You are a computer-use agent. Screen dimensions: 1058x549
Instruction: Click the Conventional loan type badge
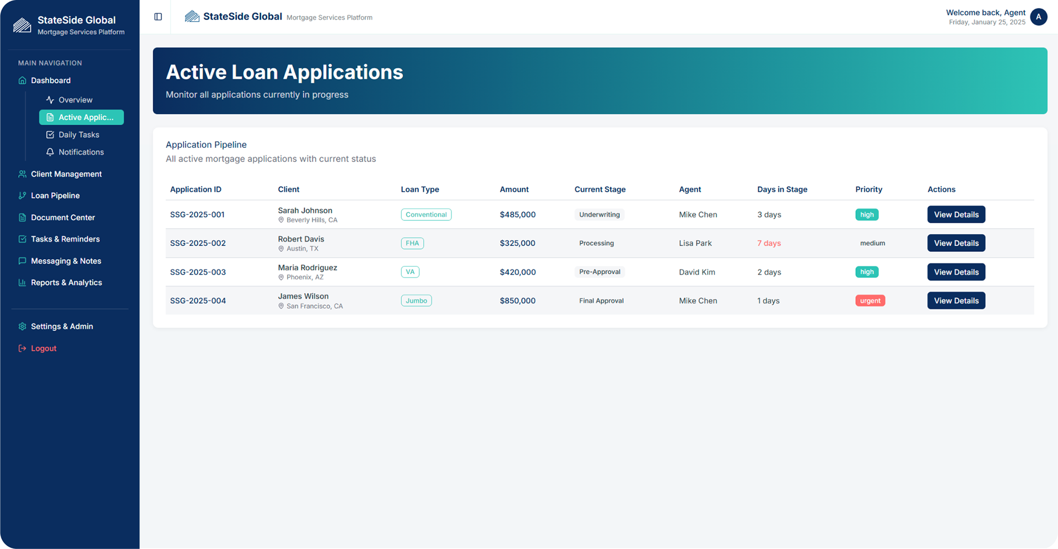(426, 214)
